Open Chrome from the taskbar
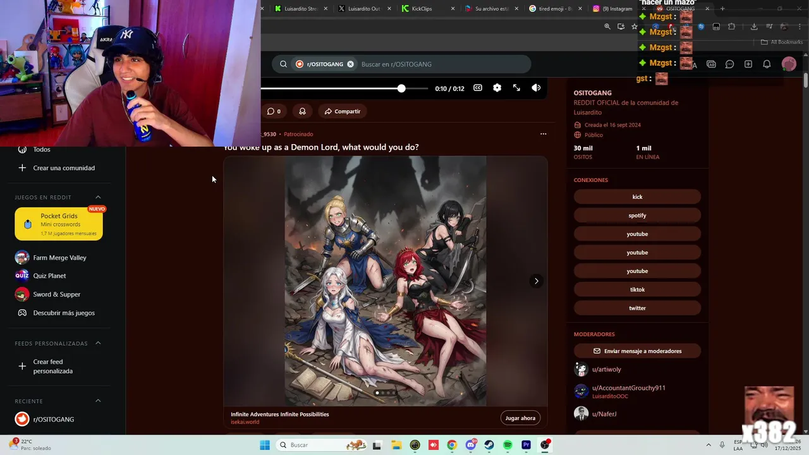Viewport: 809px width, 455px height. (x=451, y=445)
